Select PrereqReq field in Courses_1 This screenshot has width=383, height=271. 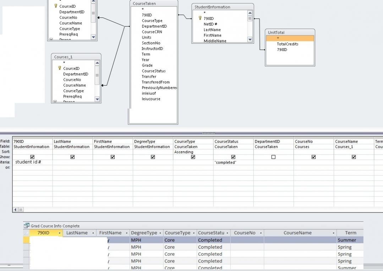(x=72, y=96)
